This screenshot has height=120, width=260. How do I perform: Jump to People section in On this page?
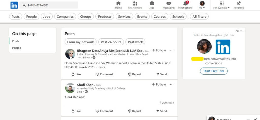pos(17,48)
